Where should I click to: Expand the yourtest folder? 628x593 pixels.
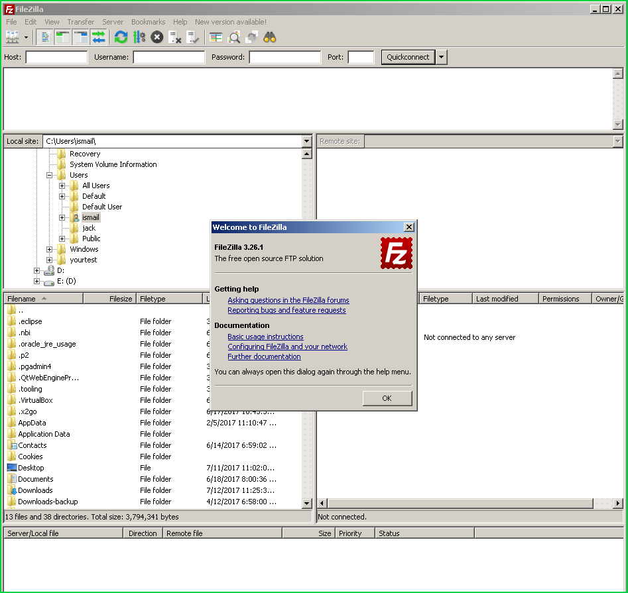point(49,260)
